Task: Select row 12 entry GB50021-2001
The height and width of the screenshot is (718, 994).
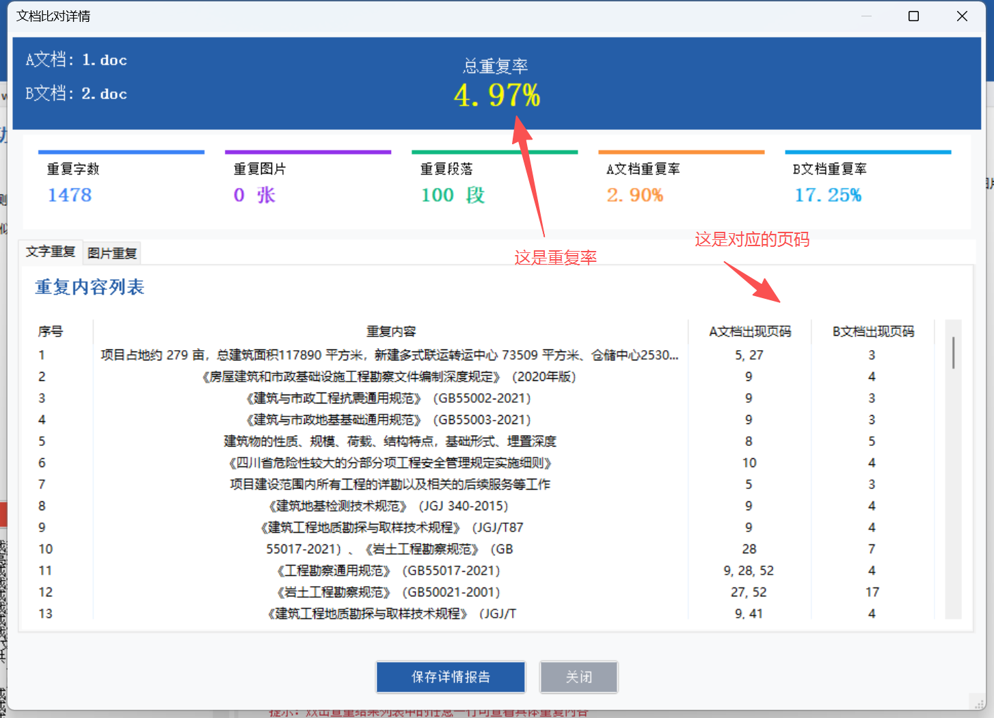Action: 390,592
